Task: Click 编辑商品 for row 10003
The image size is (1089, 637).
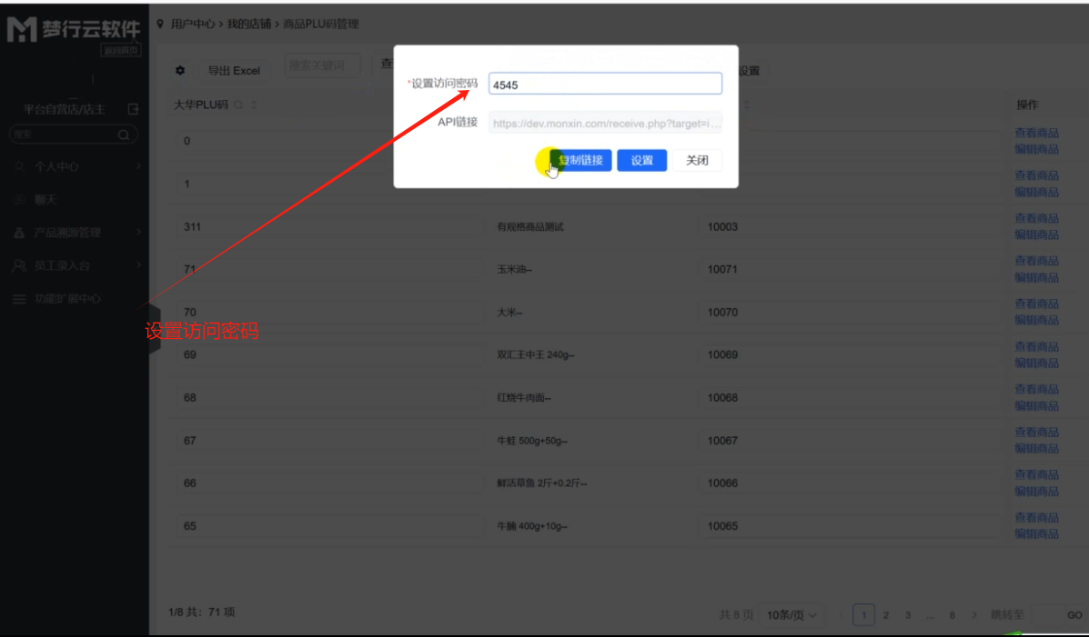Action: [1036, 234]
